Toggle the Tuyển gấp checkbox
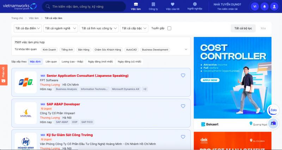Screen dimensions: 282x150 click(x=169, y=29)
